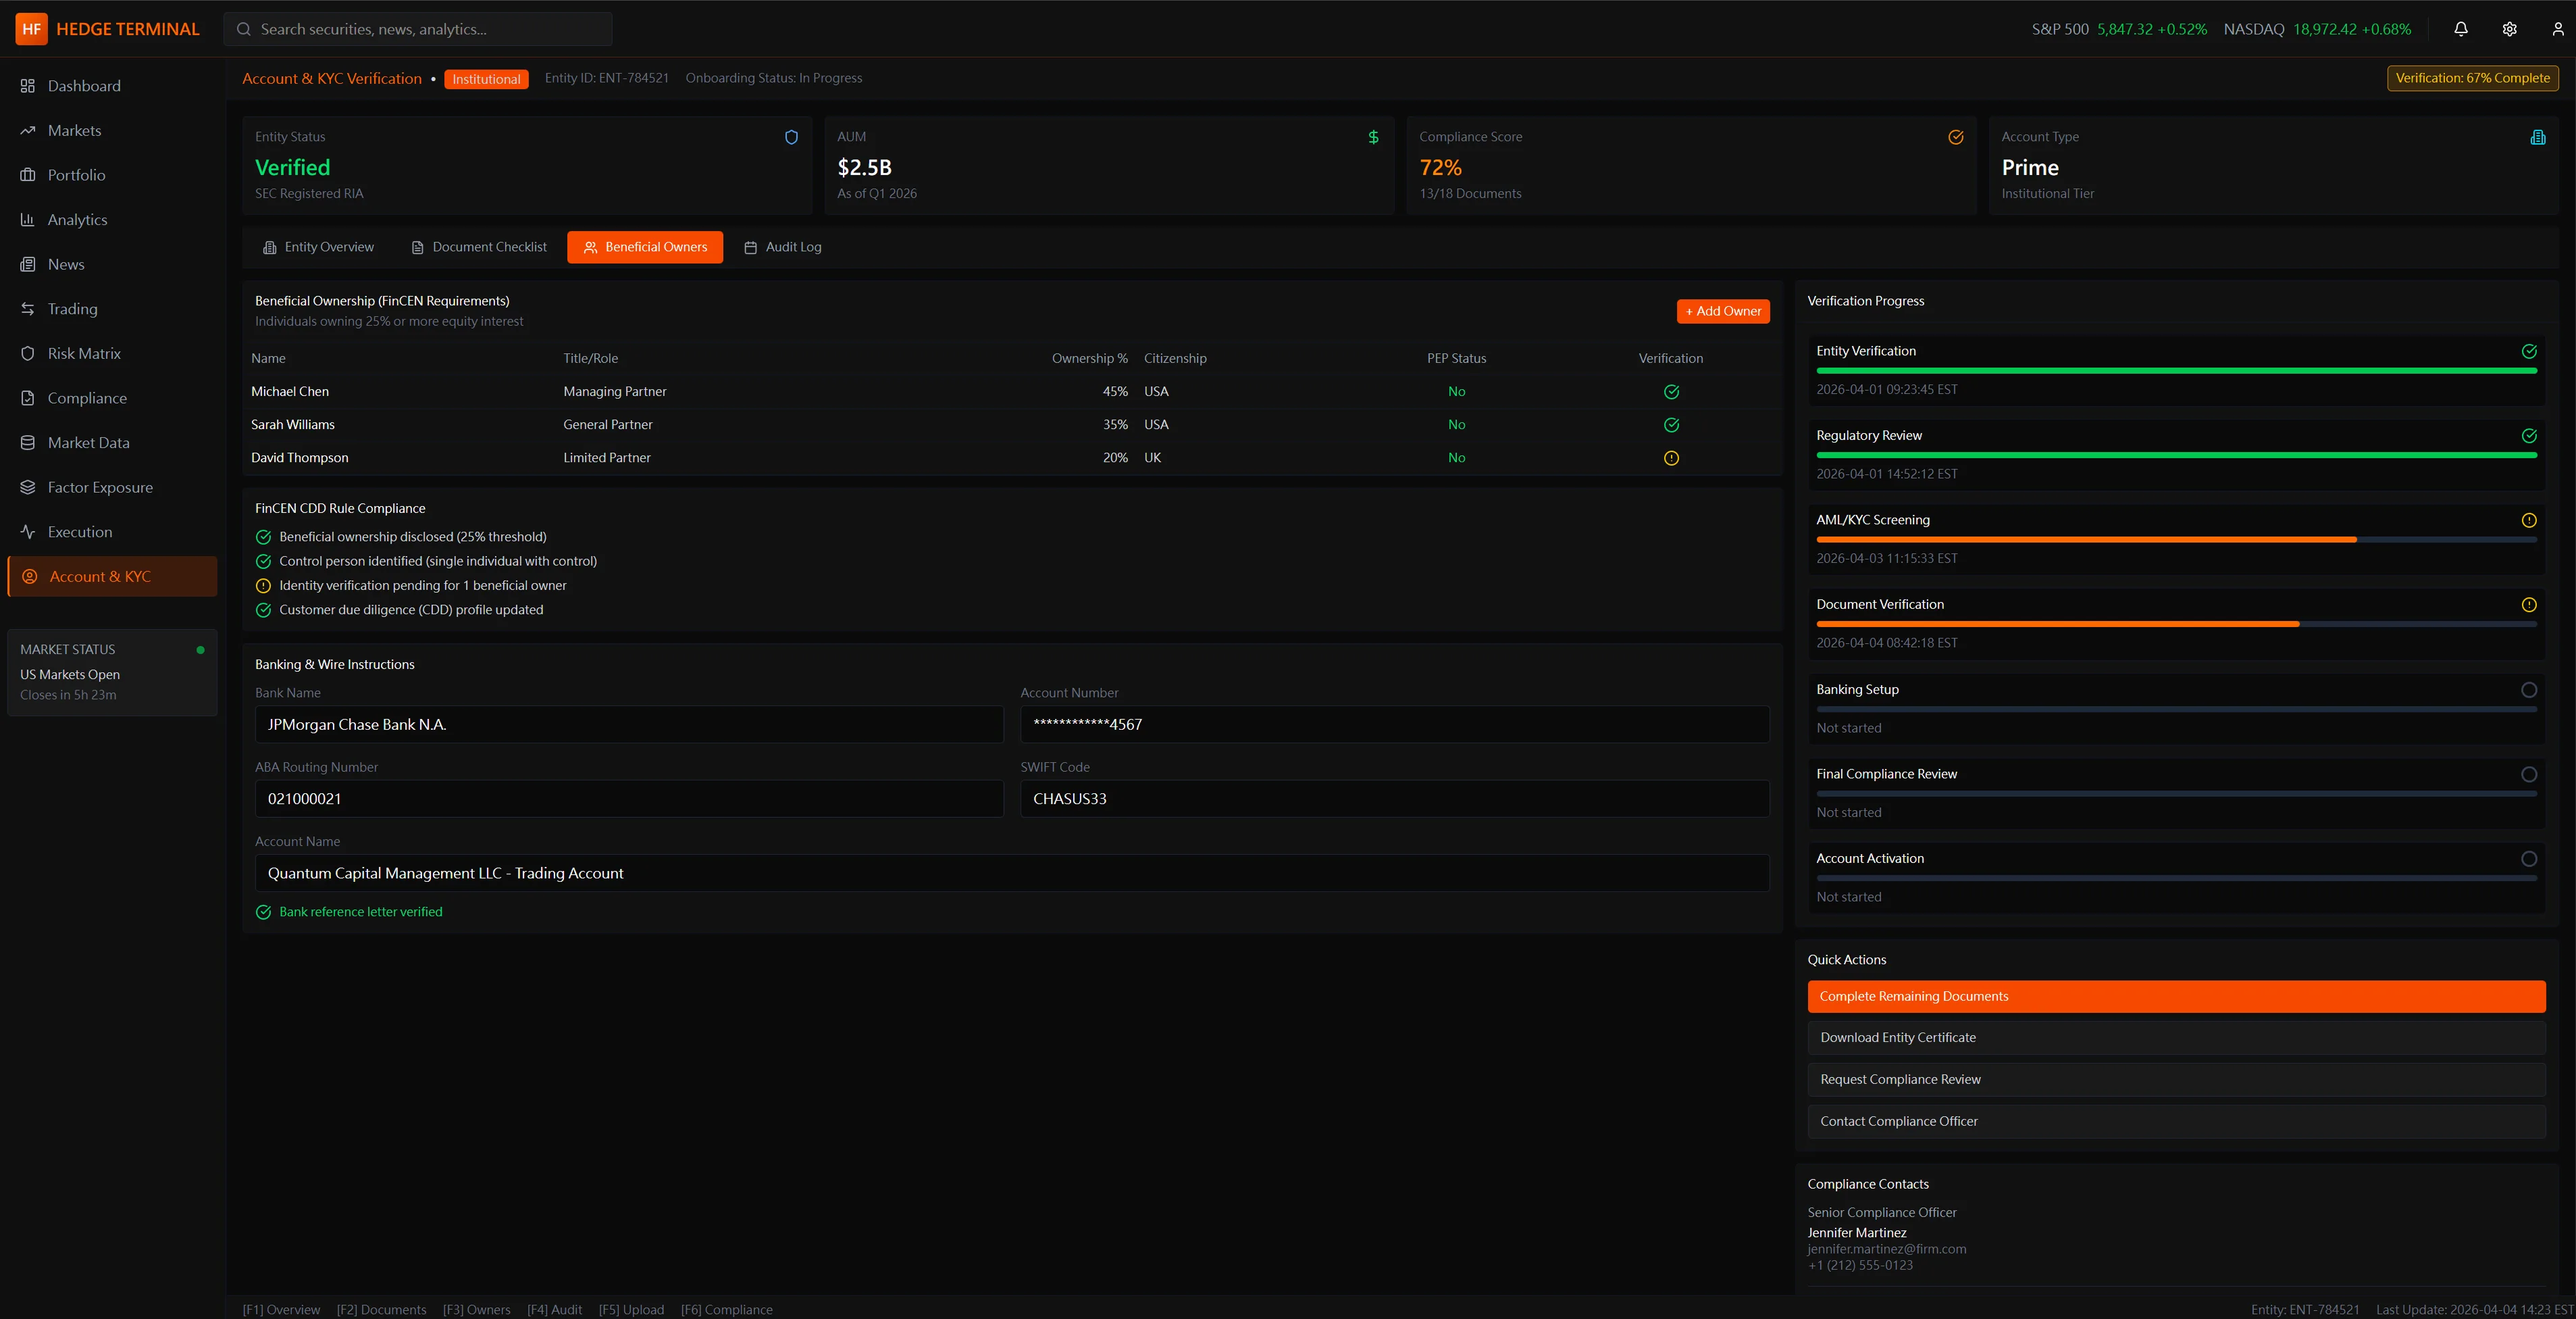Click the green verification checkmark for Sarah Williams
Viewport: 2576px width, 1319px height.
[x=1671, y=424]
